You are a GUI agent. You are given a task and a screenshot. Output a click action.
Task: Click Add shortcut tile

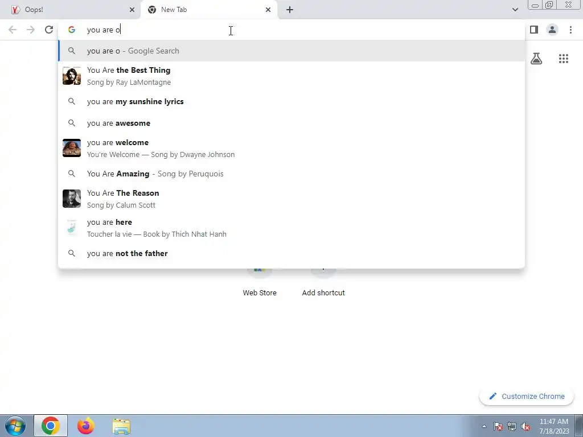(x=323, y=282)
